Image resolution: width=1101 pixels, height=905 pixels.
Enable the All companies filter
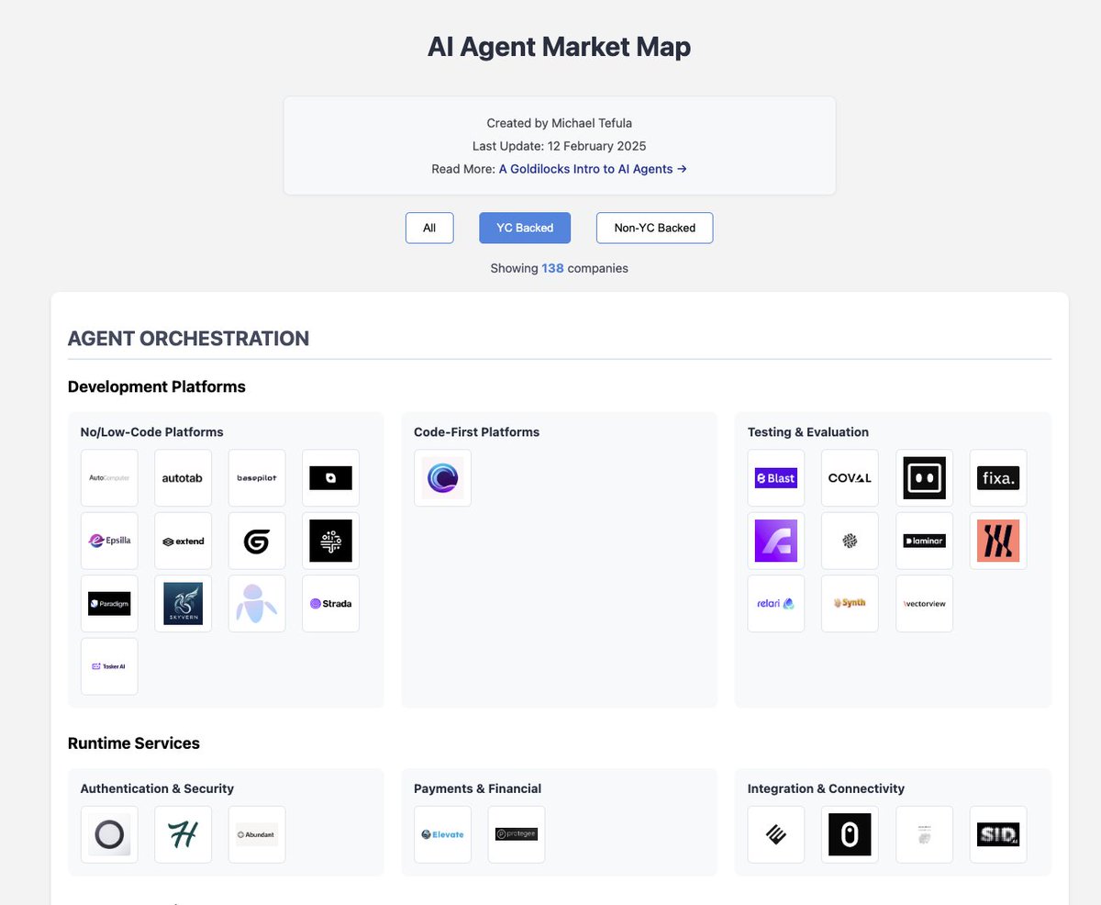click(428, 228)
